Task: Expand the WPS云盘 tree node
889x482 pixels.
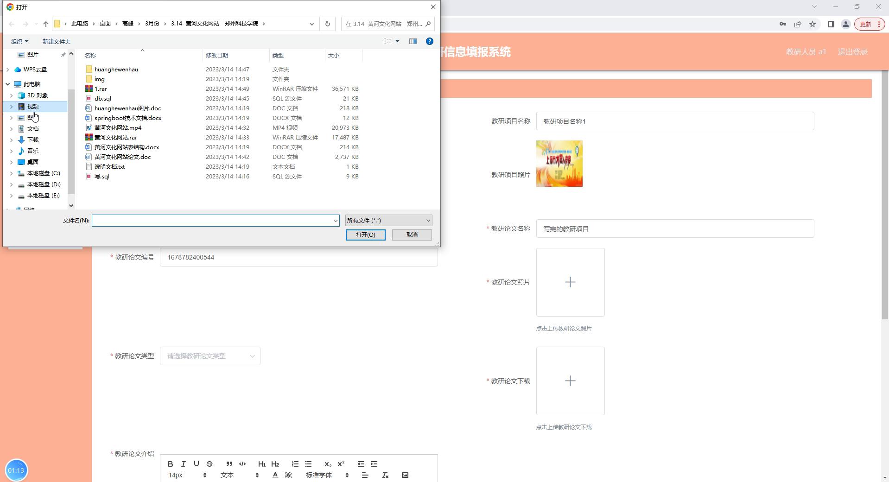Action: [x=7, y=70]
